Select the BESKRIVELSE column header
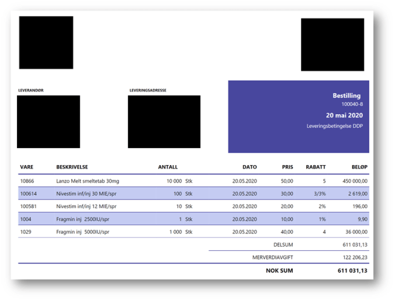395x301 pixels. 72,167
